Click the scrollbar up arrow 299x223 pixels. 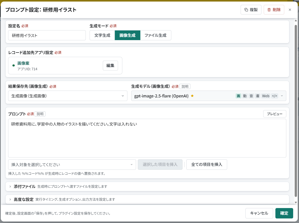click(x=296, y=21)
